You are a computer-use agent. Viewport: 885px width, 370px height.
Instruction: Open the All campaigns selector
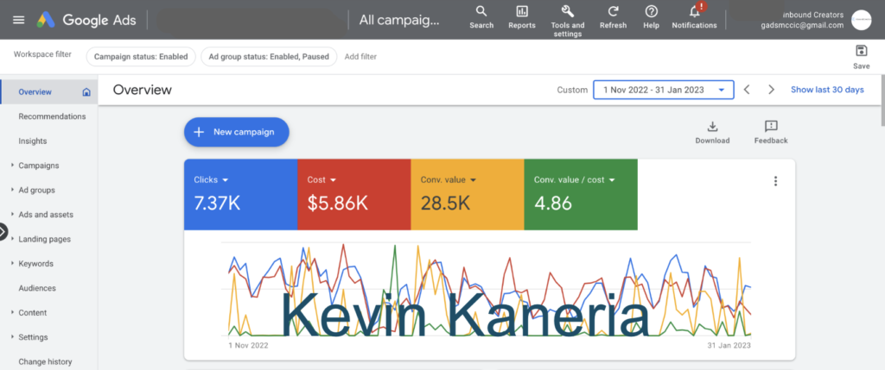click(399, 21)
